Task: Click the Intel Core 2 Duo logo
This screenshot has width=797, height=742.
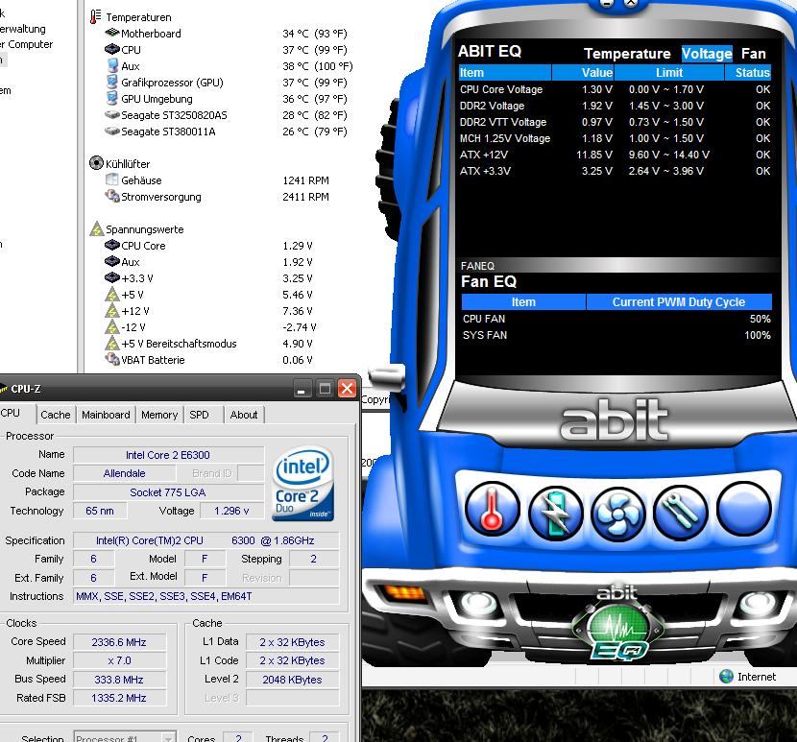Action: [302, 484]
